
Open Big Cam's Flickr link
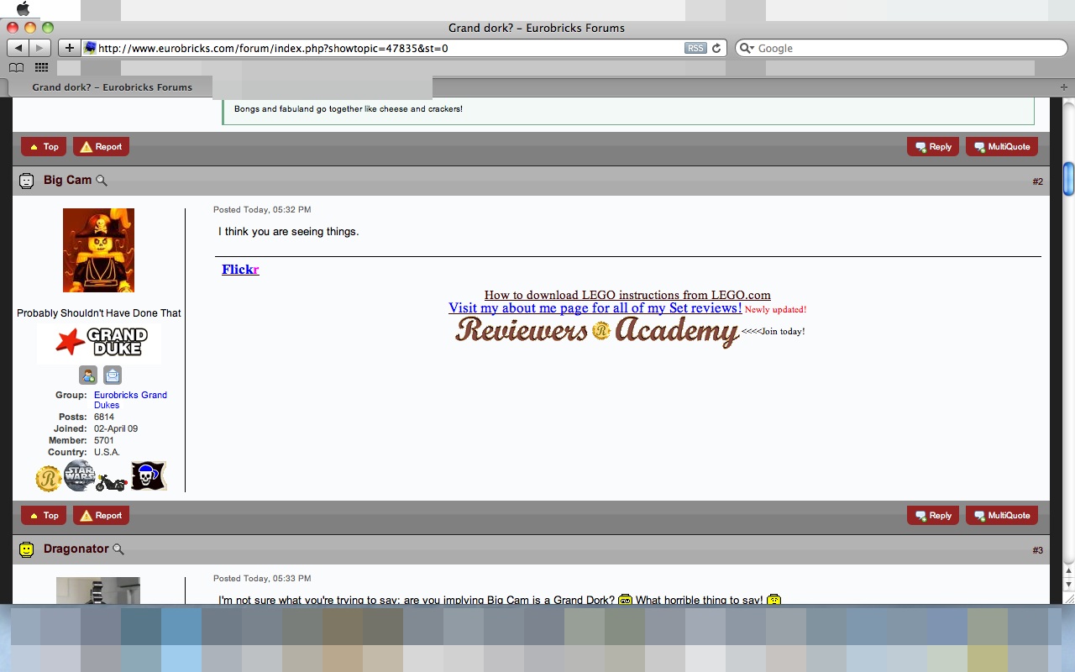(239, 269)
